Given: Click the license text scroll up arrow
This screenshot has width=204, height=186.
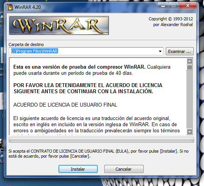Looking at the screenshot, I should point(189,61).
